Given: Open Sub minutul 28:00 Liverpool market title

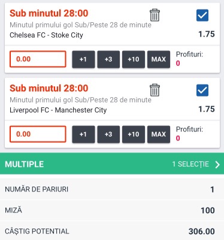Looking at the screenshot, I should tap(49, 88).
